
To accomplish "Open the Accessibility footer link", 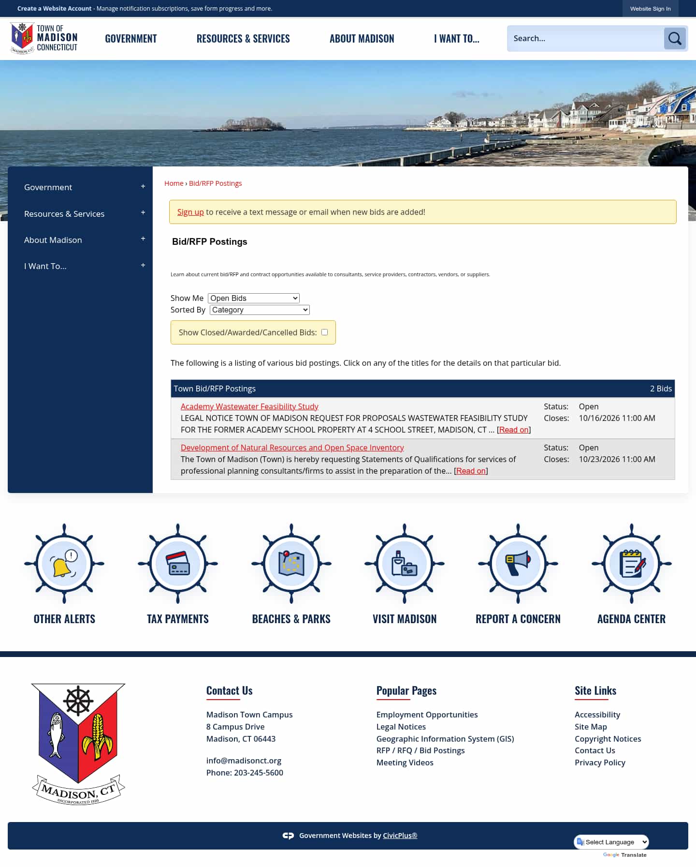I will (597, 715).
